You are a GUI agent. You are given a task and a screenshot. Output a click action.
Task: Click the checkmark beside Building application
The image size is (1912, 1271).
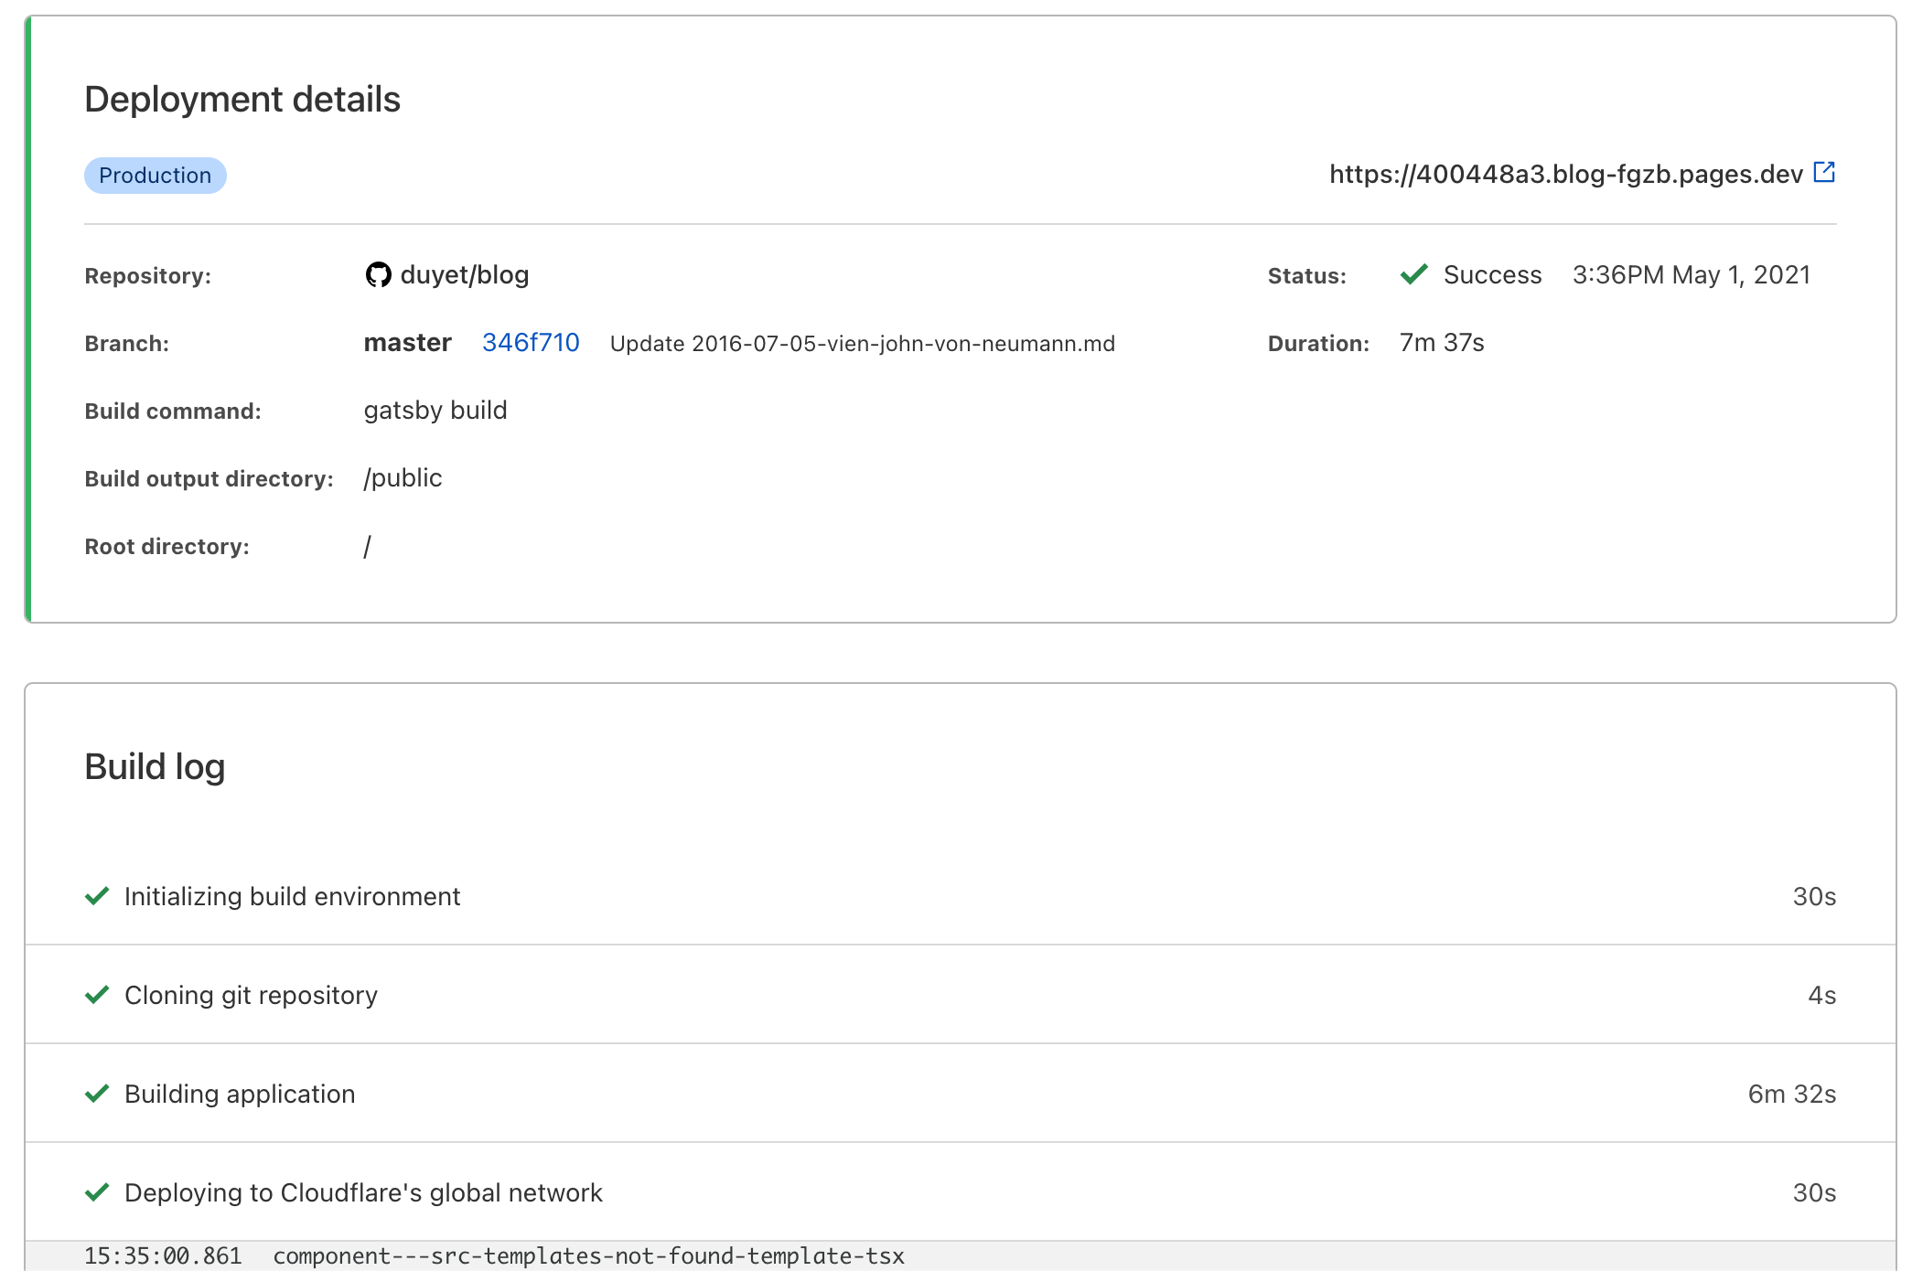pos(97,1094)
